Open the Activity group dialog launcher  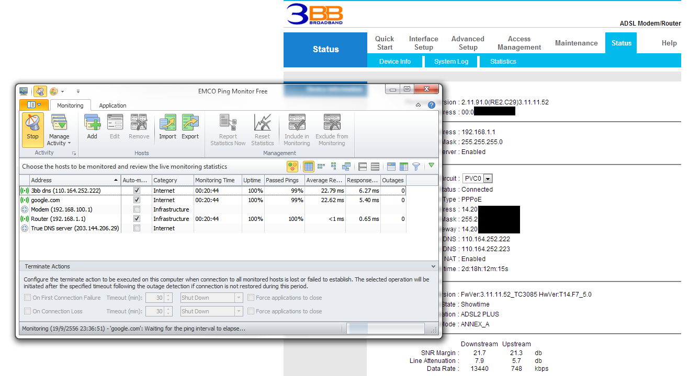coord(74,154)
